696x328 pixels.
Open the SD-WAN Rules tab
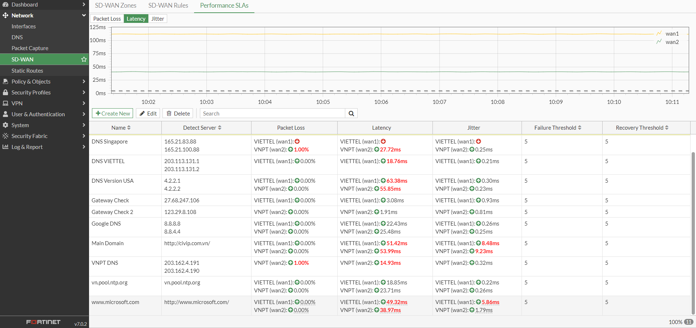click(168, 5)
